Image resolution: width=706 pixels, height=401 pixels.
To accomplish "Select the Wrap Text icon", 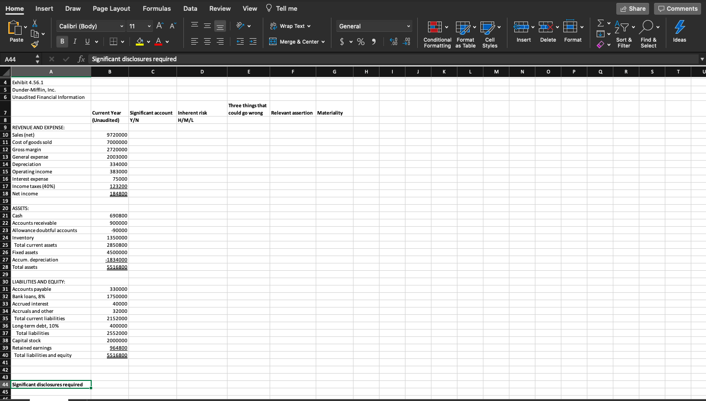I will click(x=272, y=26).
